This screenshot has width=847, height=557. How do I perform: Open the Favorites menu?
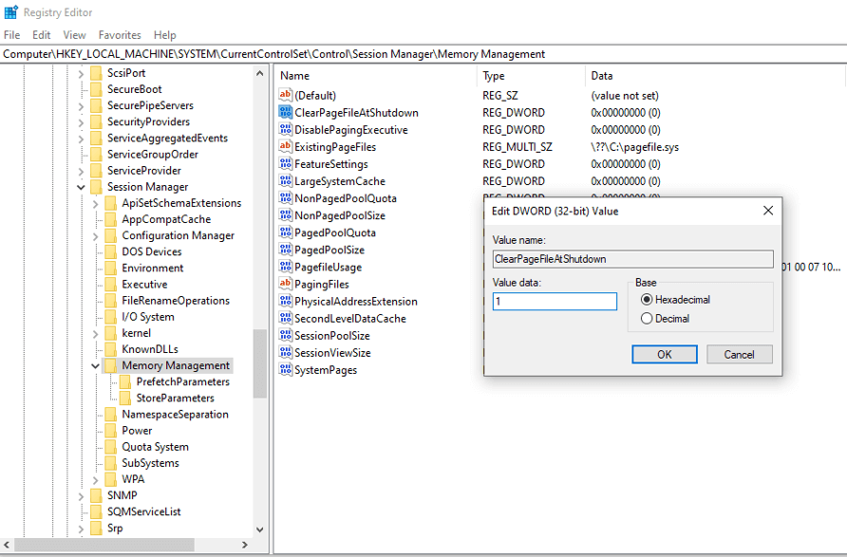click(x=120, y=35)
